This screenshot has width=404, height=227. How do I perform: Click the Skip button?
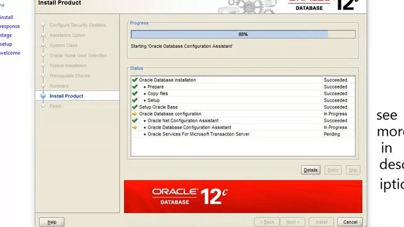(353, 170)
